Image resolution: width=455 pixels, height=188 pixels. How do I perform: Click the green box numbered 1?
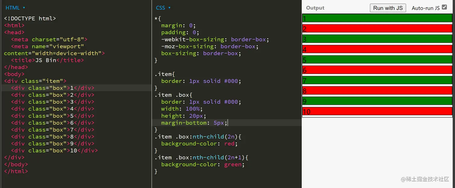pos(377,18)
